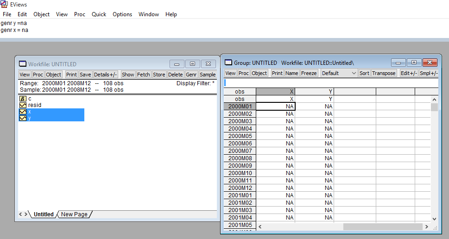Toggle Edit+/- mode in Group window
449x239 pixels.
pyautogui.click(x=409, y=73)
